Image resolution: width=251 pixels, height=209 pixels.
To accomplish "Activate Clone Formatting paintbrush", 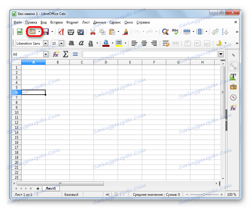I will tap(125, 32).
